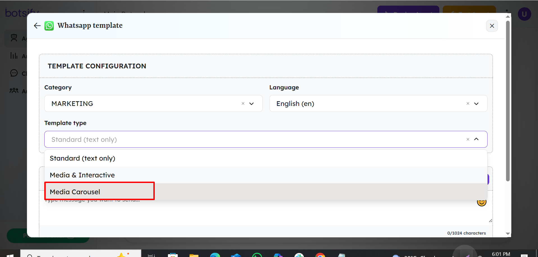Viewport: 538px width, 257px height.
Task: Open the user avatar labeled U
Action: (x=524, y=14)
